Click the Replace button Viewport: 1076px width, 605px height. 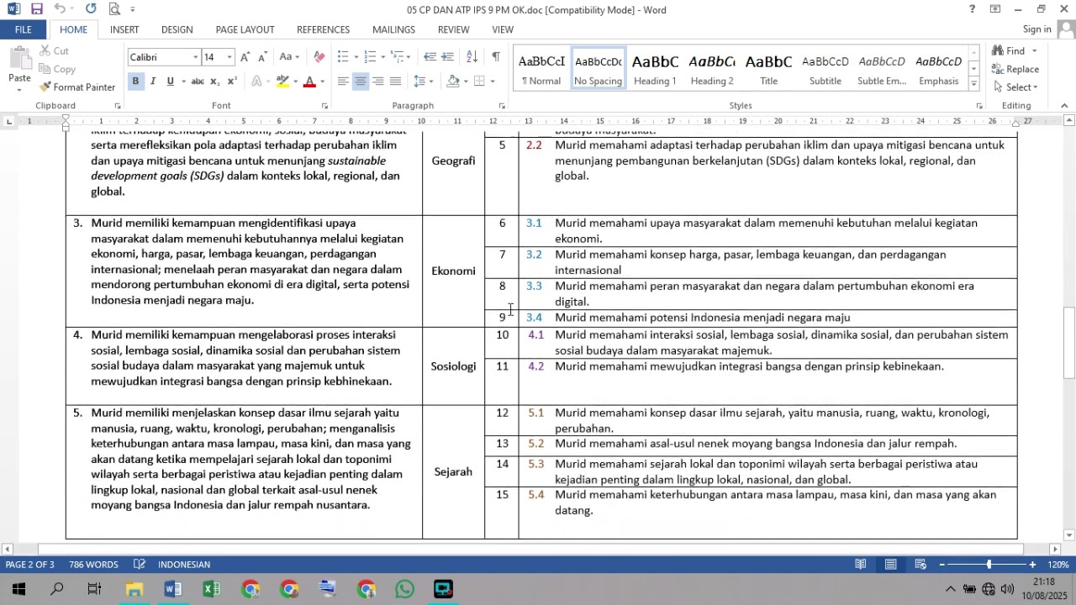pos(1015,69)
